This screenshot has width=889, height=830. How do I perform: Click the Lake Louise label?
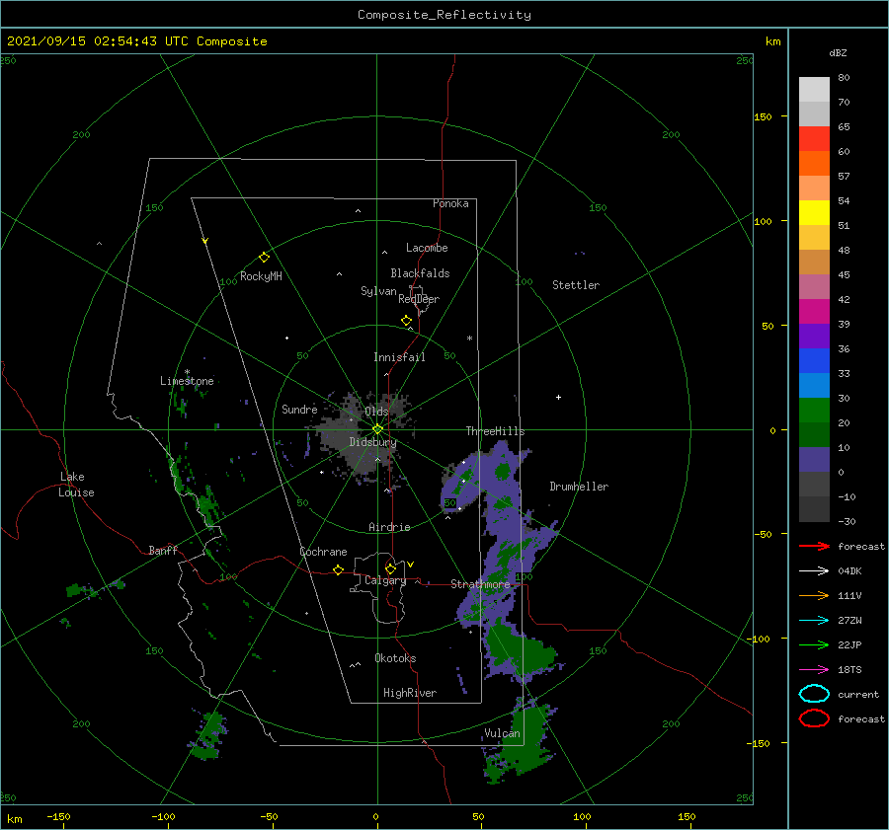pyautogui.click(x=76, y=485)
